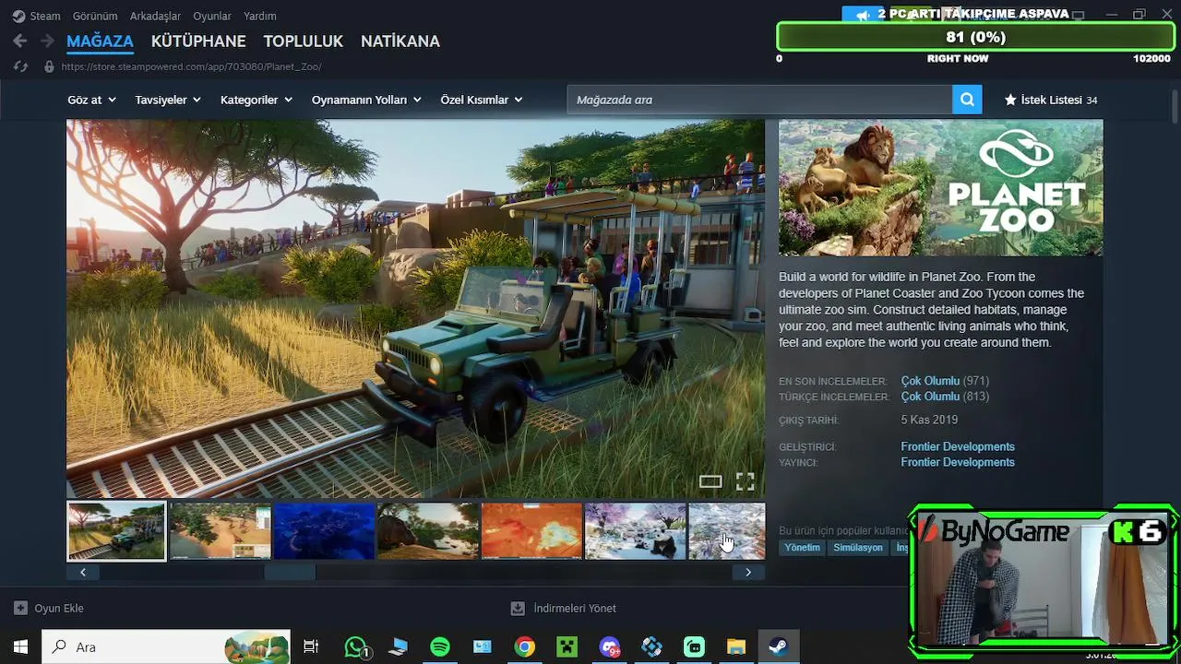
Task: Open WhatsApp from the taskbar
Action: [355, 646]
